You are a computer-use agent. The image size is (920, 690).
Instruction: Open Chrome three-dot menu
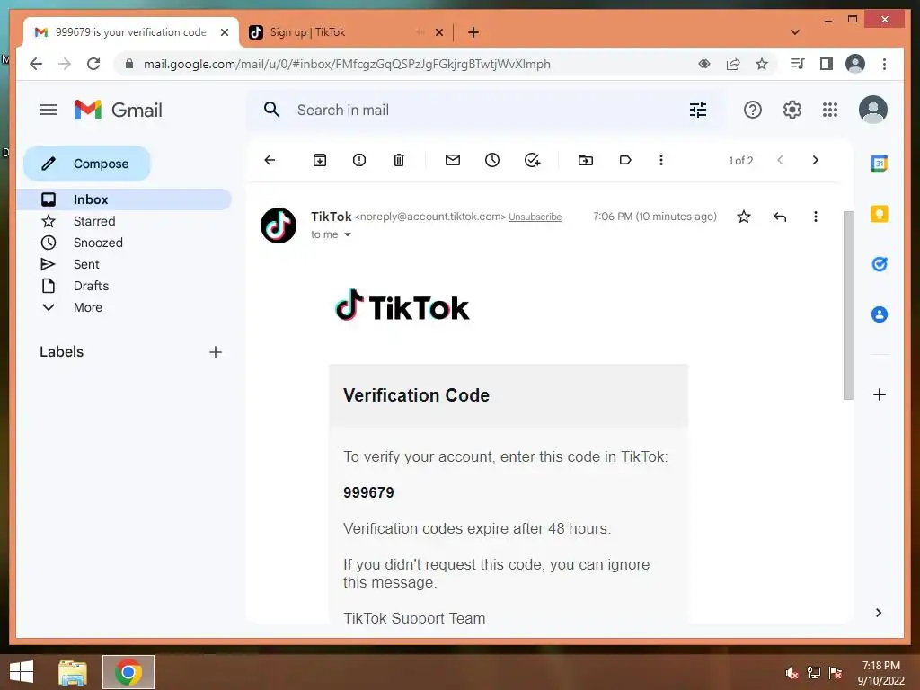point(884,64)
